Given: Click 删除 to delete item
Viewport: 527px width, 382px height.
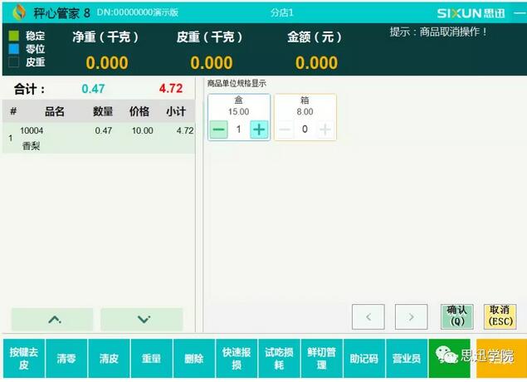Looking at the screenshot, I should (x=194, y=359).
